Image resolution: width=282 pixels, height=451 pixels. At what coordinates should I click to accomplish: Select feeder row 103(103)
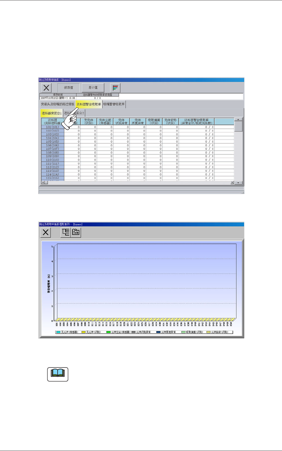(53, 134)
